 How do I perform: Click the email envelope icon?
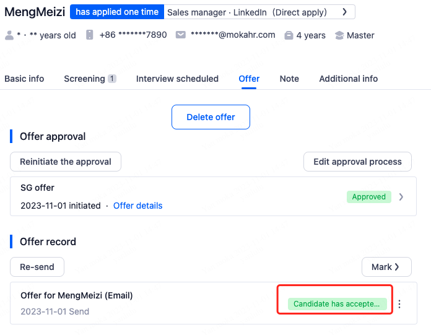[181, 35]
